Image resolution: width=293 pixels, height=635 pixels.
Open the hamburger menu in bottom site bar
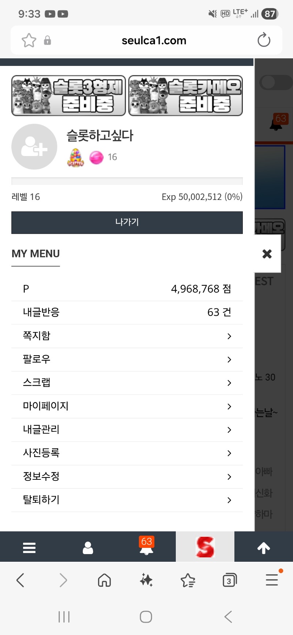pos(29,547)
